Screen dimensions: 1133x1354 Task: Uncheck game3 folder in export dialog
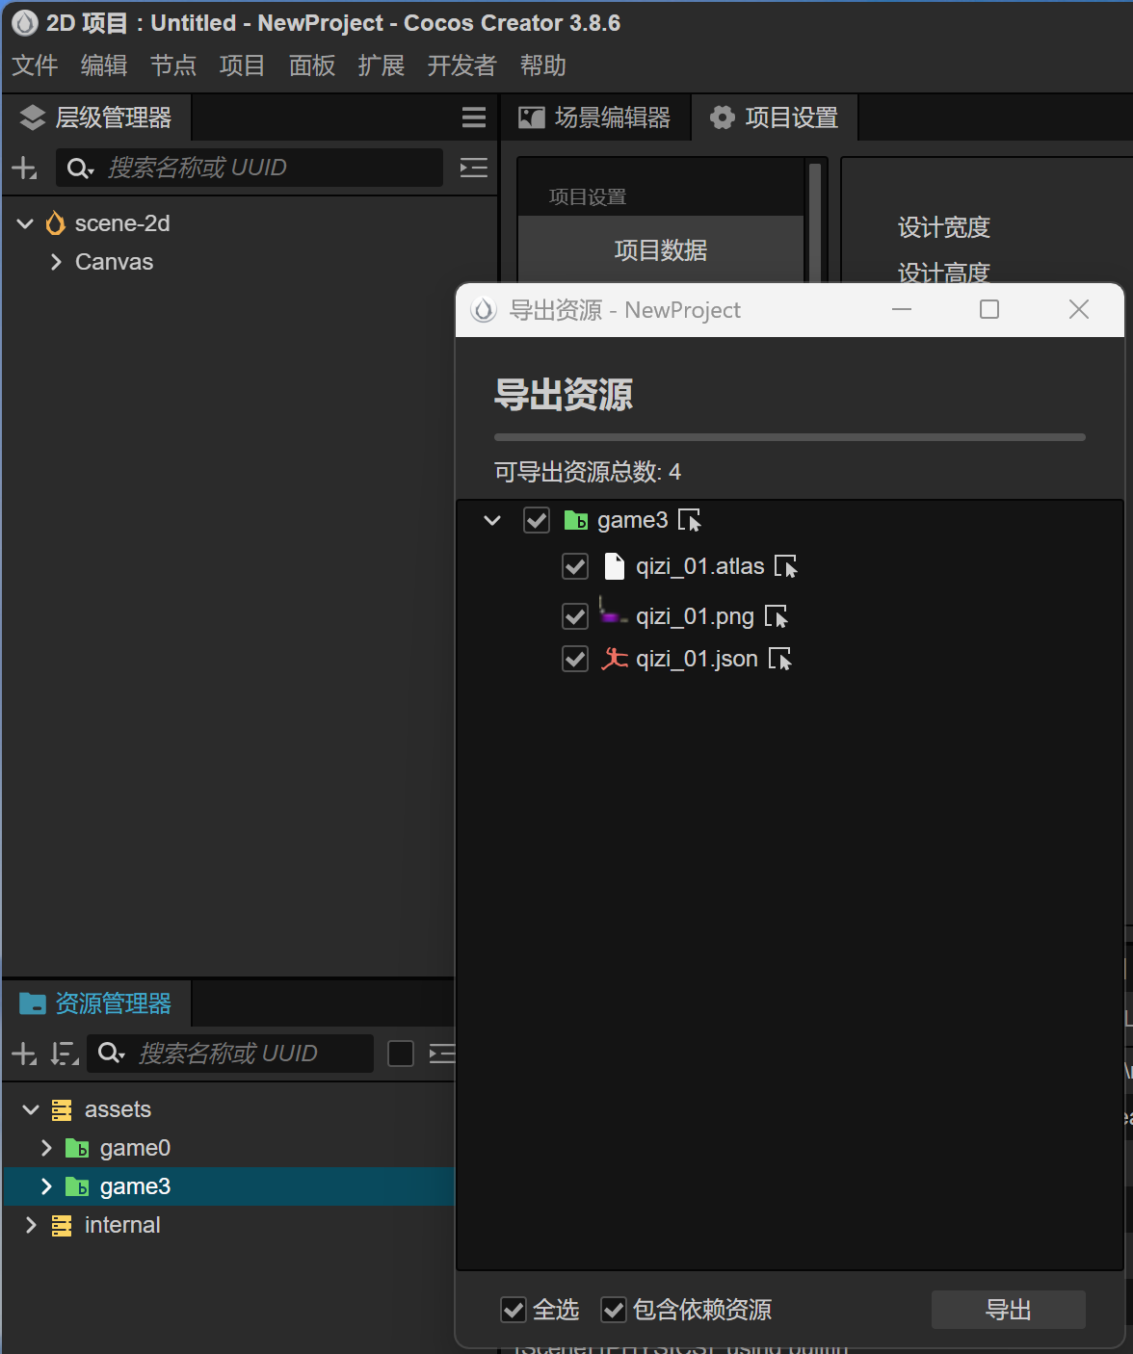[x=537, y=520]
